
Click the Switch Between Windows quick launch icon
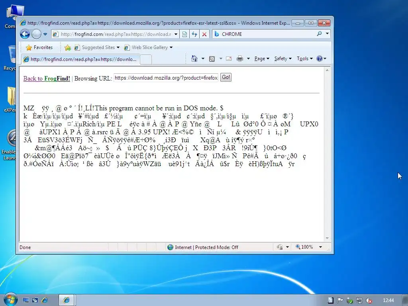pos(35,300)
